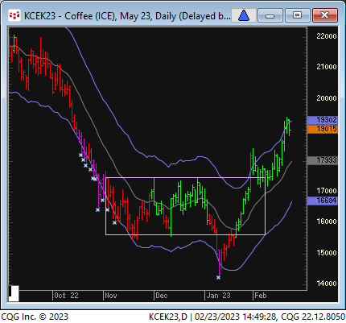Viewport: 346px width, 323px height.
Task: Click the CQG chart icon in title bar
Action: point(14,15)
